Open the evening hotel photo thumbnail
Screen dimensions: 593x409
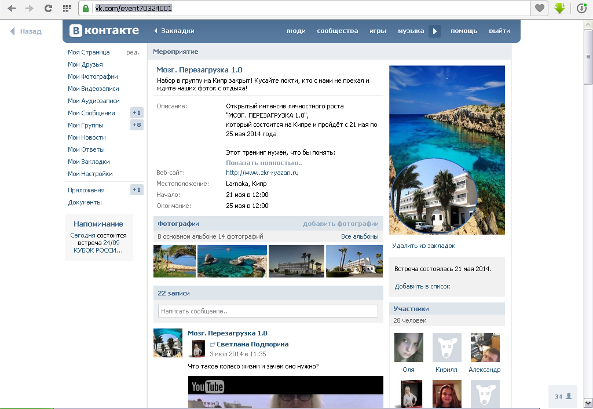(x=296, y=261)
